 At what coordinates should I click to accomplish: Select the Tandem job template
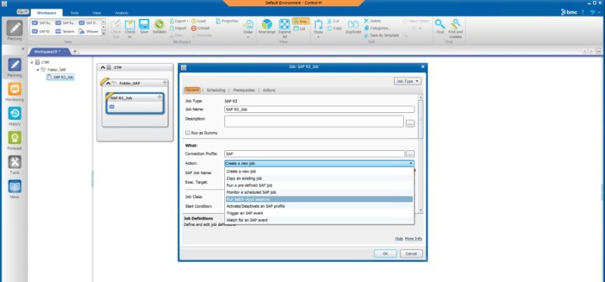tap(64, 32)
